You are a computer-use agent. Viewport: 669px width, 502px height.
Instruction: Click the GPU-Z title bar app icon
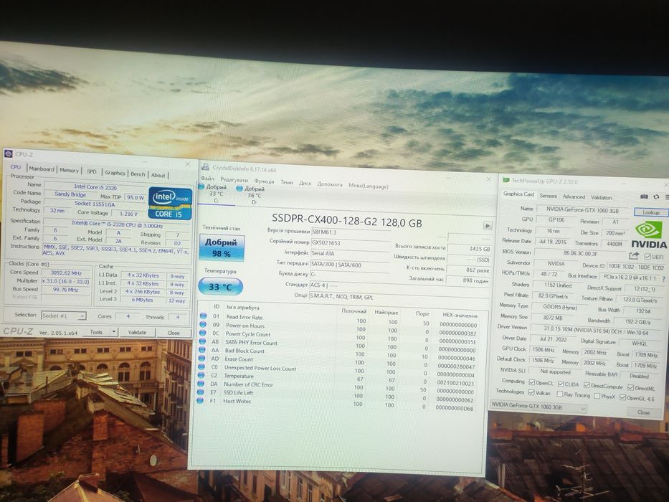pyautogui.click(x=506, y=180)
